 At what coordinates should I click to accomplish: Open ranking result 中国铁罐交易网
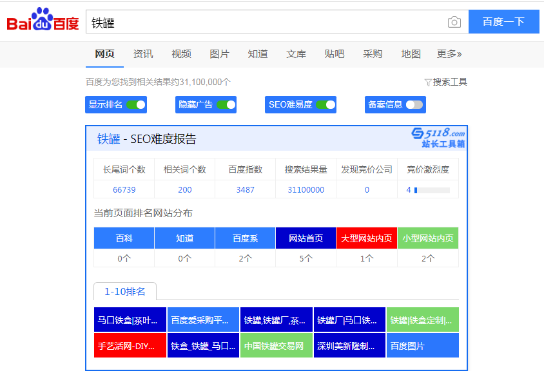[x=277, y=345]
